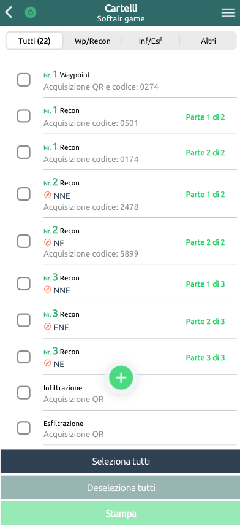This screenshot has height=526, width=240.
Task: Open the hamburger menu
Action: click(228, 13)
